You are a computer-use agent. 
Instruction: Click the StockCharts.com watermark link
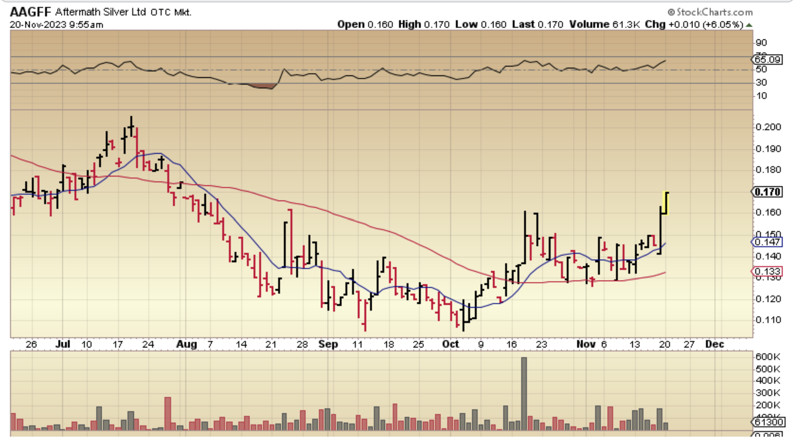click(x=710, y=12)
